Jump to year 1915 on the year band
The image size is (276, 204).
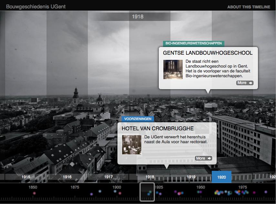click(x=26, y=177)
